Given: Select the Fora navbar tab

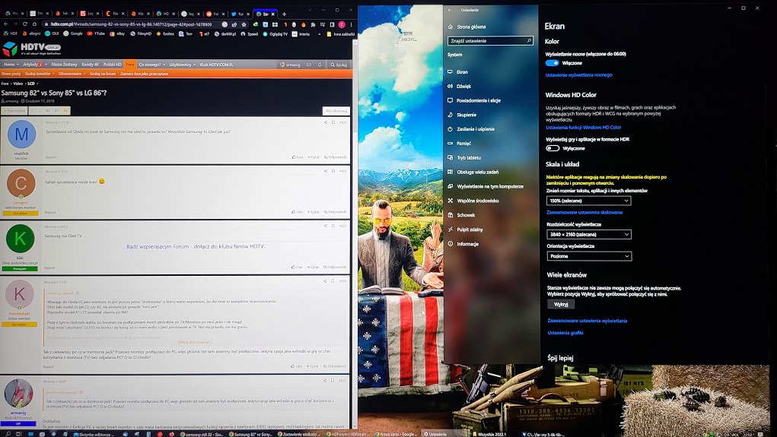Looking at the screenshot, I should pos(130,65).
